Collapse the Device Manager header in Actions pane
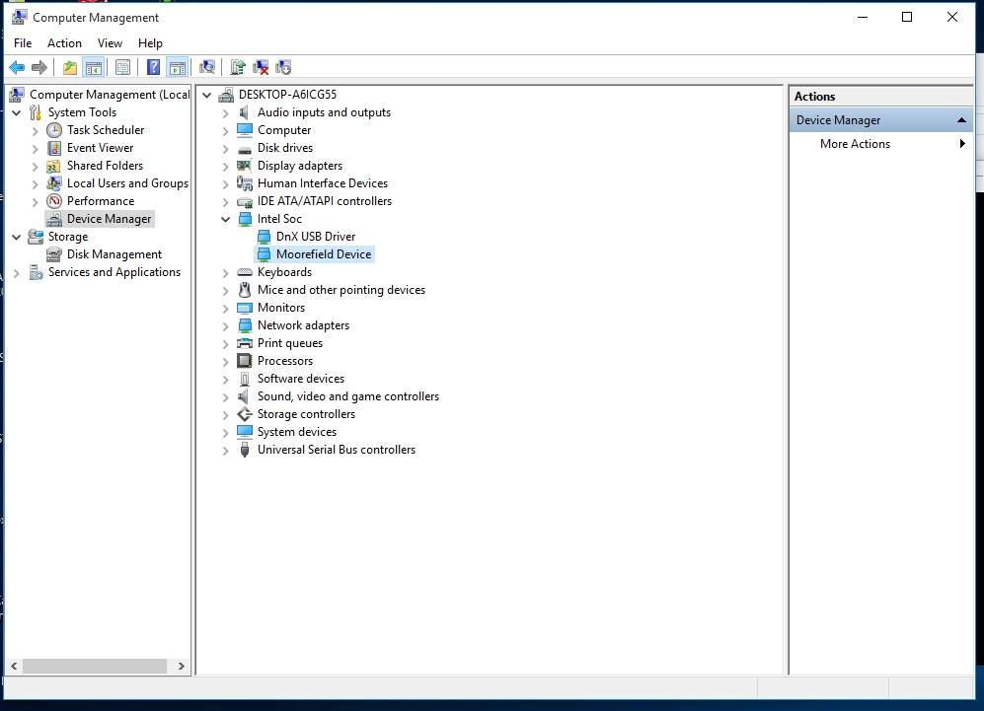984x711 pixels. coord(961,120)
